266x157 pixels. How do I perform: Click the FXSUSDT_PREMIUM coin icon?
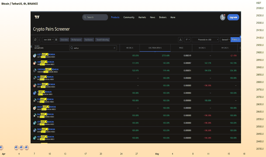(35, 100)
